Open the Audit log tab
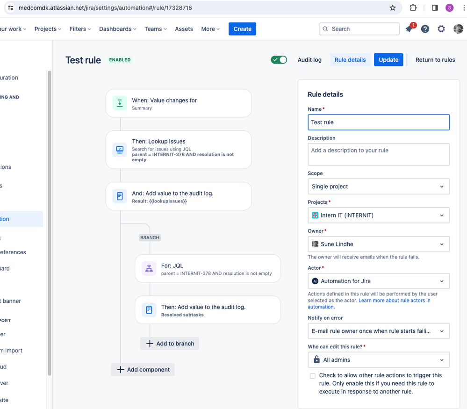Screen dimensions: 467x409 click(309, 60)
